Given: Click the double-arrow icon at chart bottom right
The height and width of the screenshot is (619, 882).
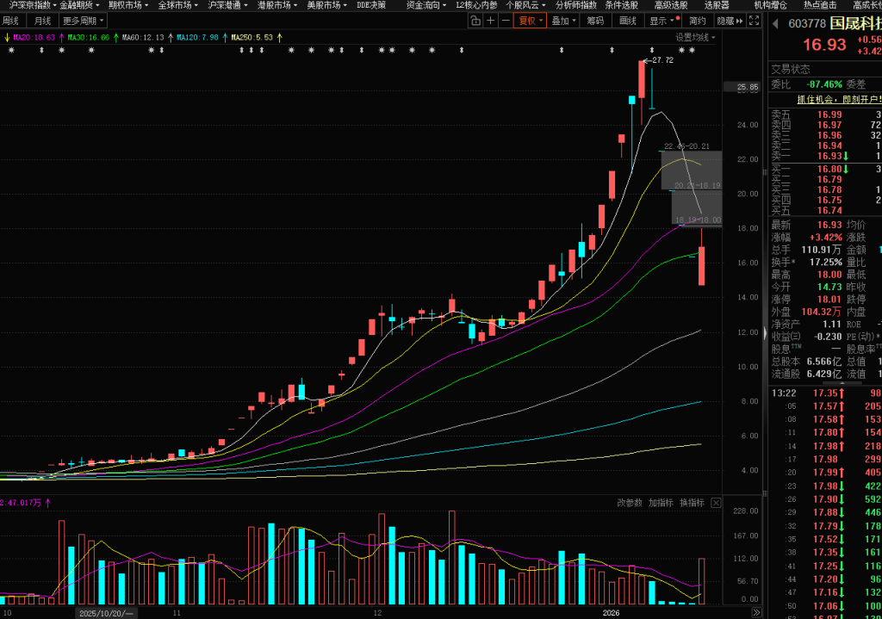Looking at the screenshot, I should pyautogui.click(x=756, y=612).
